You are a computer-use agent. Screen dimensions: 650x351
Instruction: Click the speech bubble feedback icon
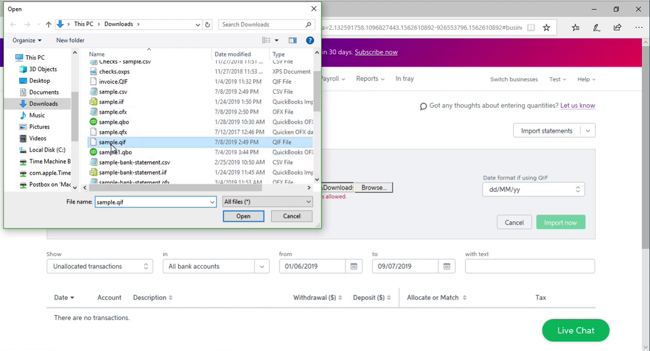coord(423,106)
